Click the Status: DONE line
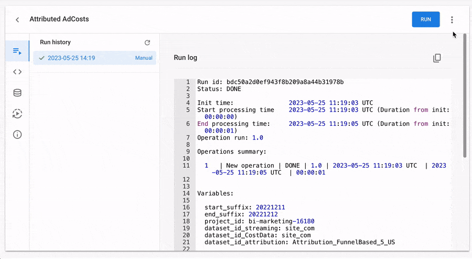 tap(219, 89)
